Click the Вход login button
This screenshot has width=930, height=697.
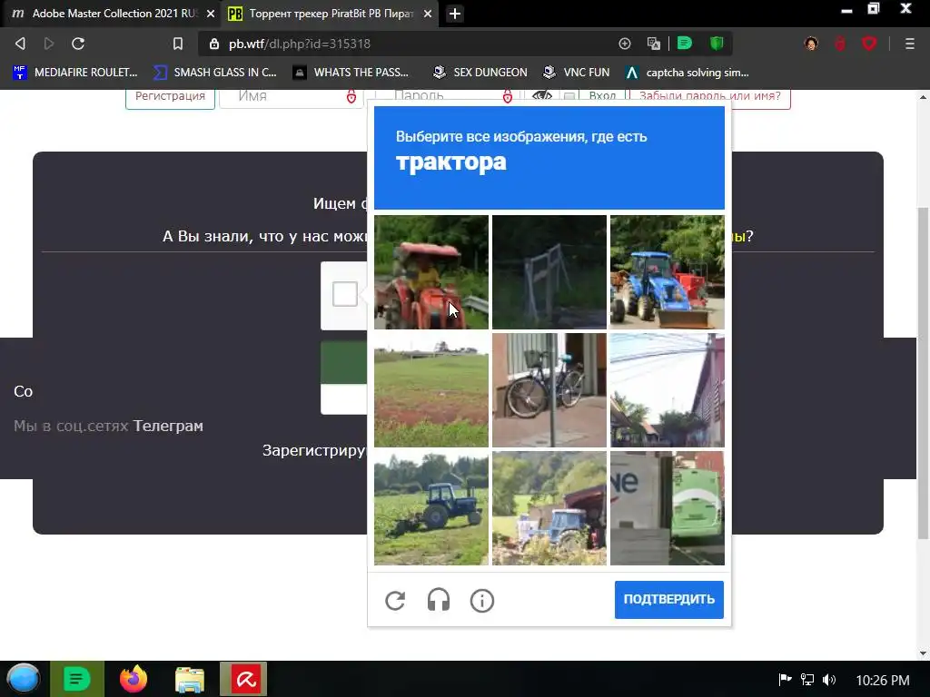tap(602, 96)
